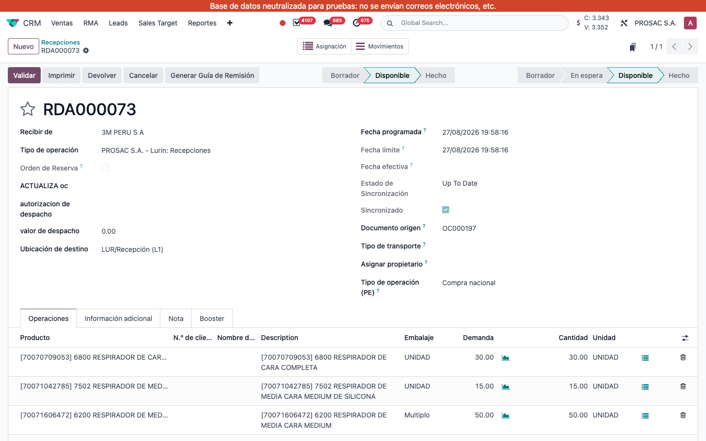Open forecast chart for 6800 respirador row
The width and height of the screenshot is (706, 441).
[x=506, y=358]
